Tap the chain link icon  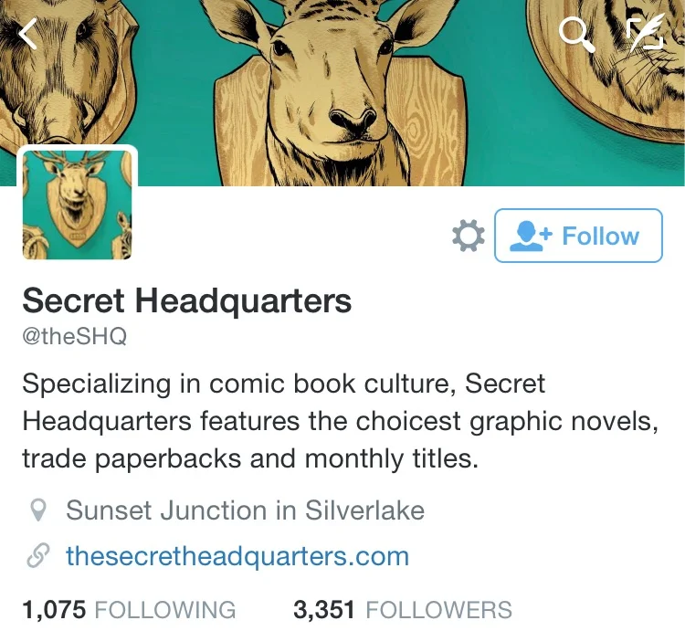[x=37, y=556]
